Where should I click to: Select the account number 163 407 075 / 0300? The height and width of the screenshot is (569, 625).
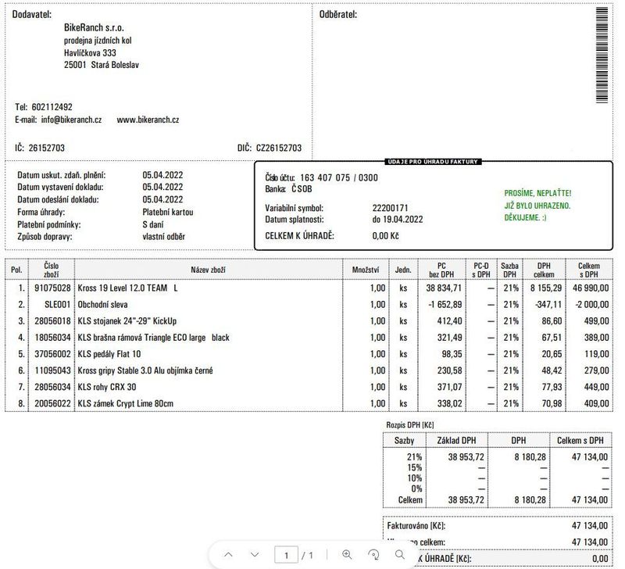(x=339, y=177)
